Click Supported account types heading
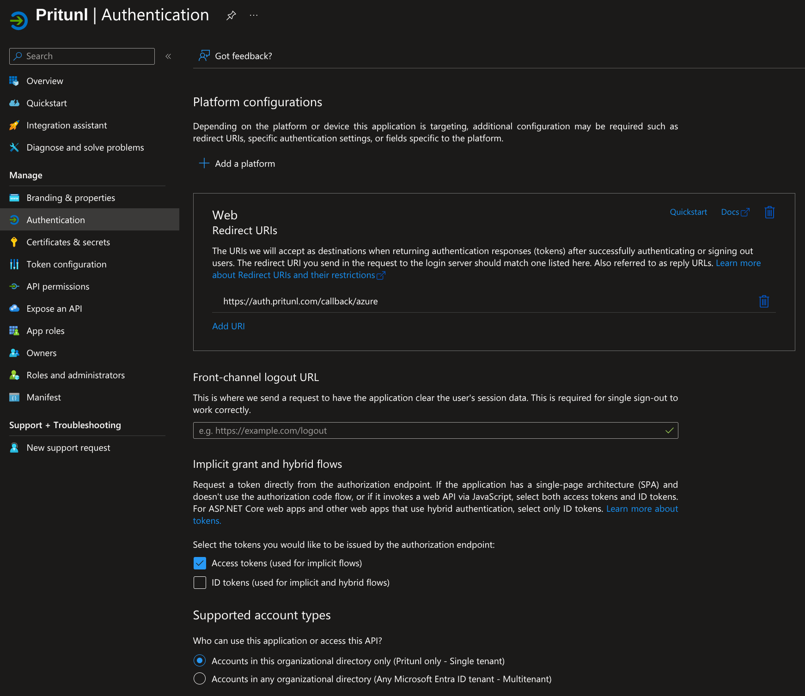The image size is (805, 696). point(262,615)
